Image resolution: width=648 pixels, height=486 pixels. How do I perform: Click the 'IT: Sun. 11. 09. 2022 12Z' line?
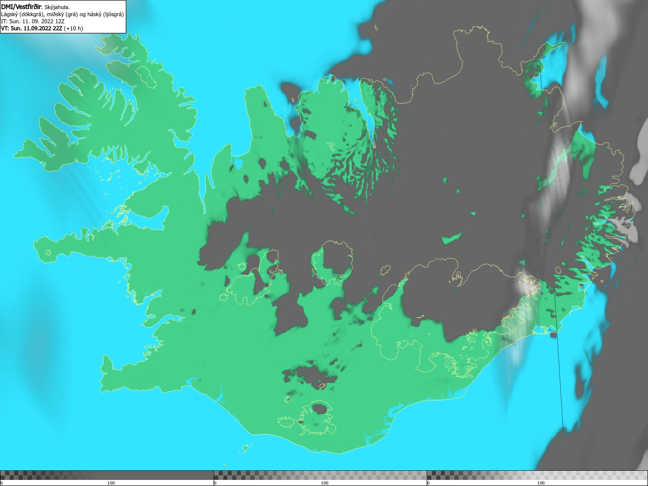click(x=33, y=21)
